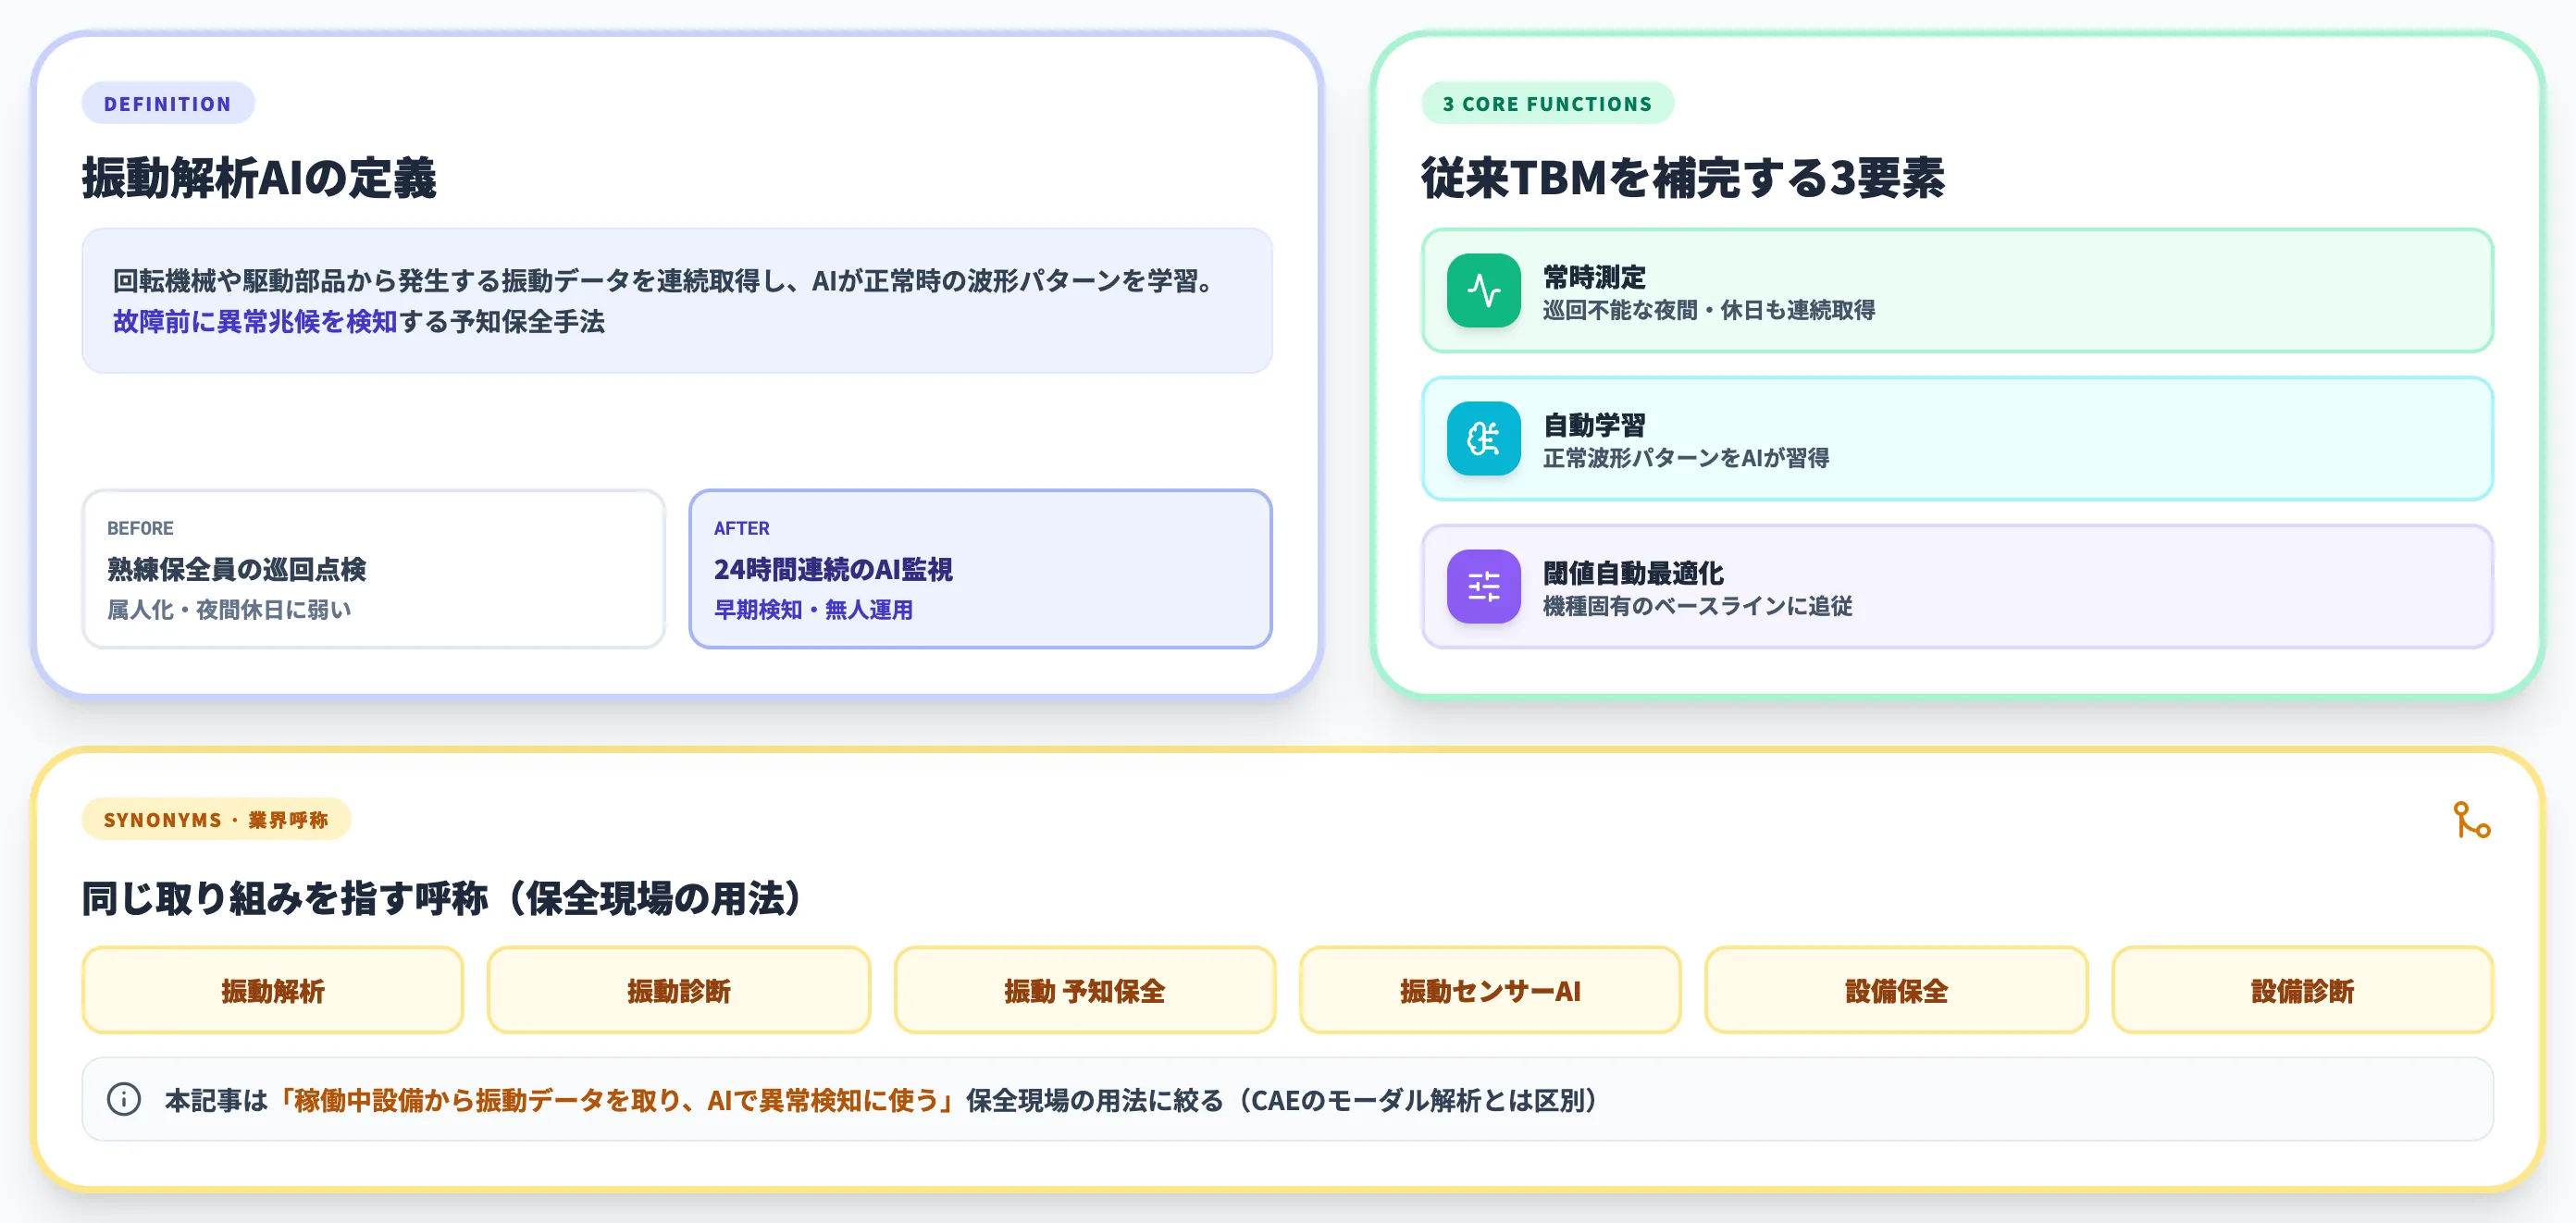Click the heading 振動解析AIの定義
The image size is (2576, 1223).
(259, 178)
